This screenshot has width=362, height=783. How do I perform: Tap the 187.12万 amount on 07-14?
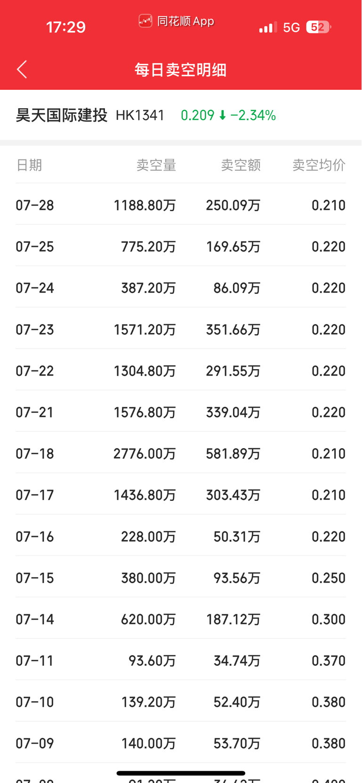(233, 619)
